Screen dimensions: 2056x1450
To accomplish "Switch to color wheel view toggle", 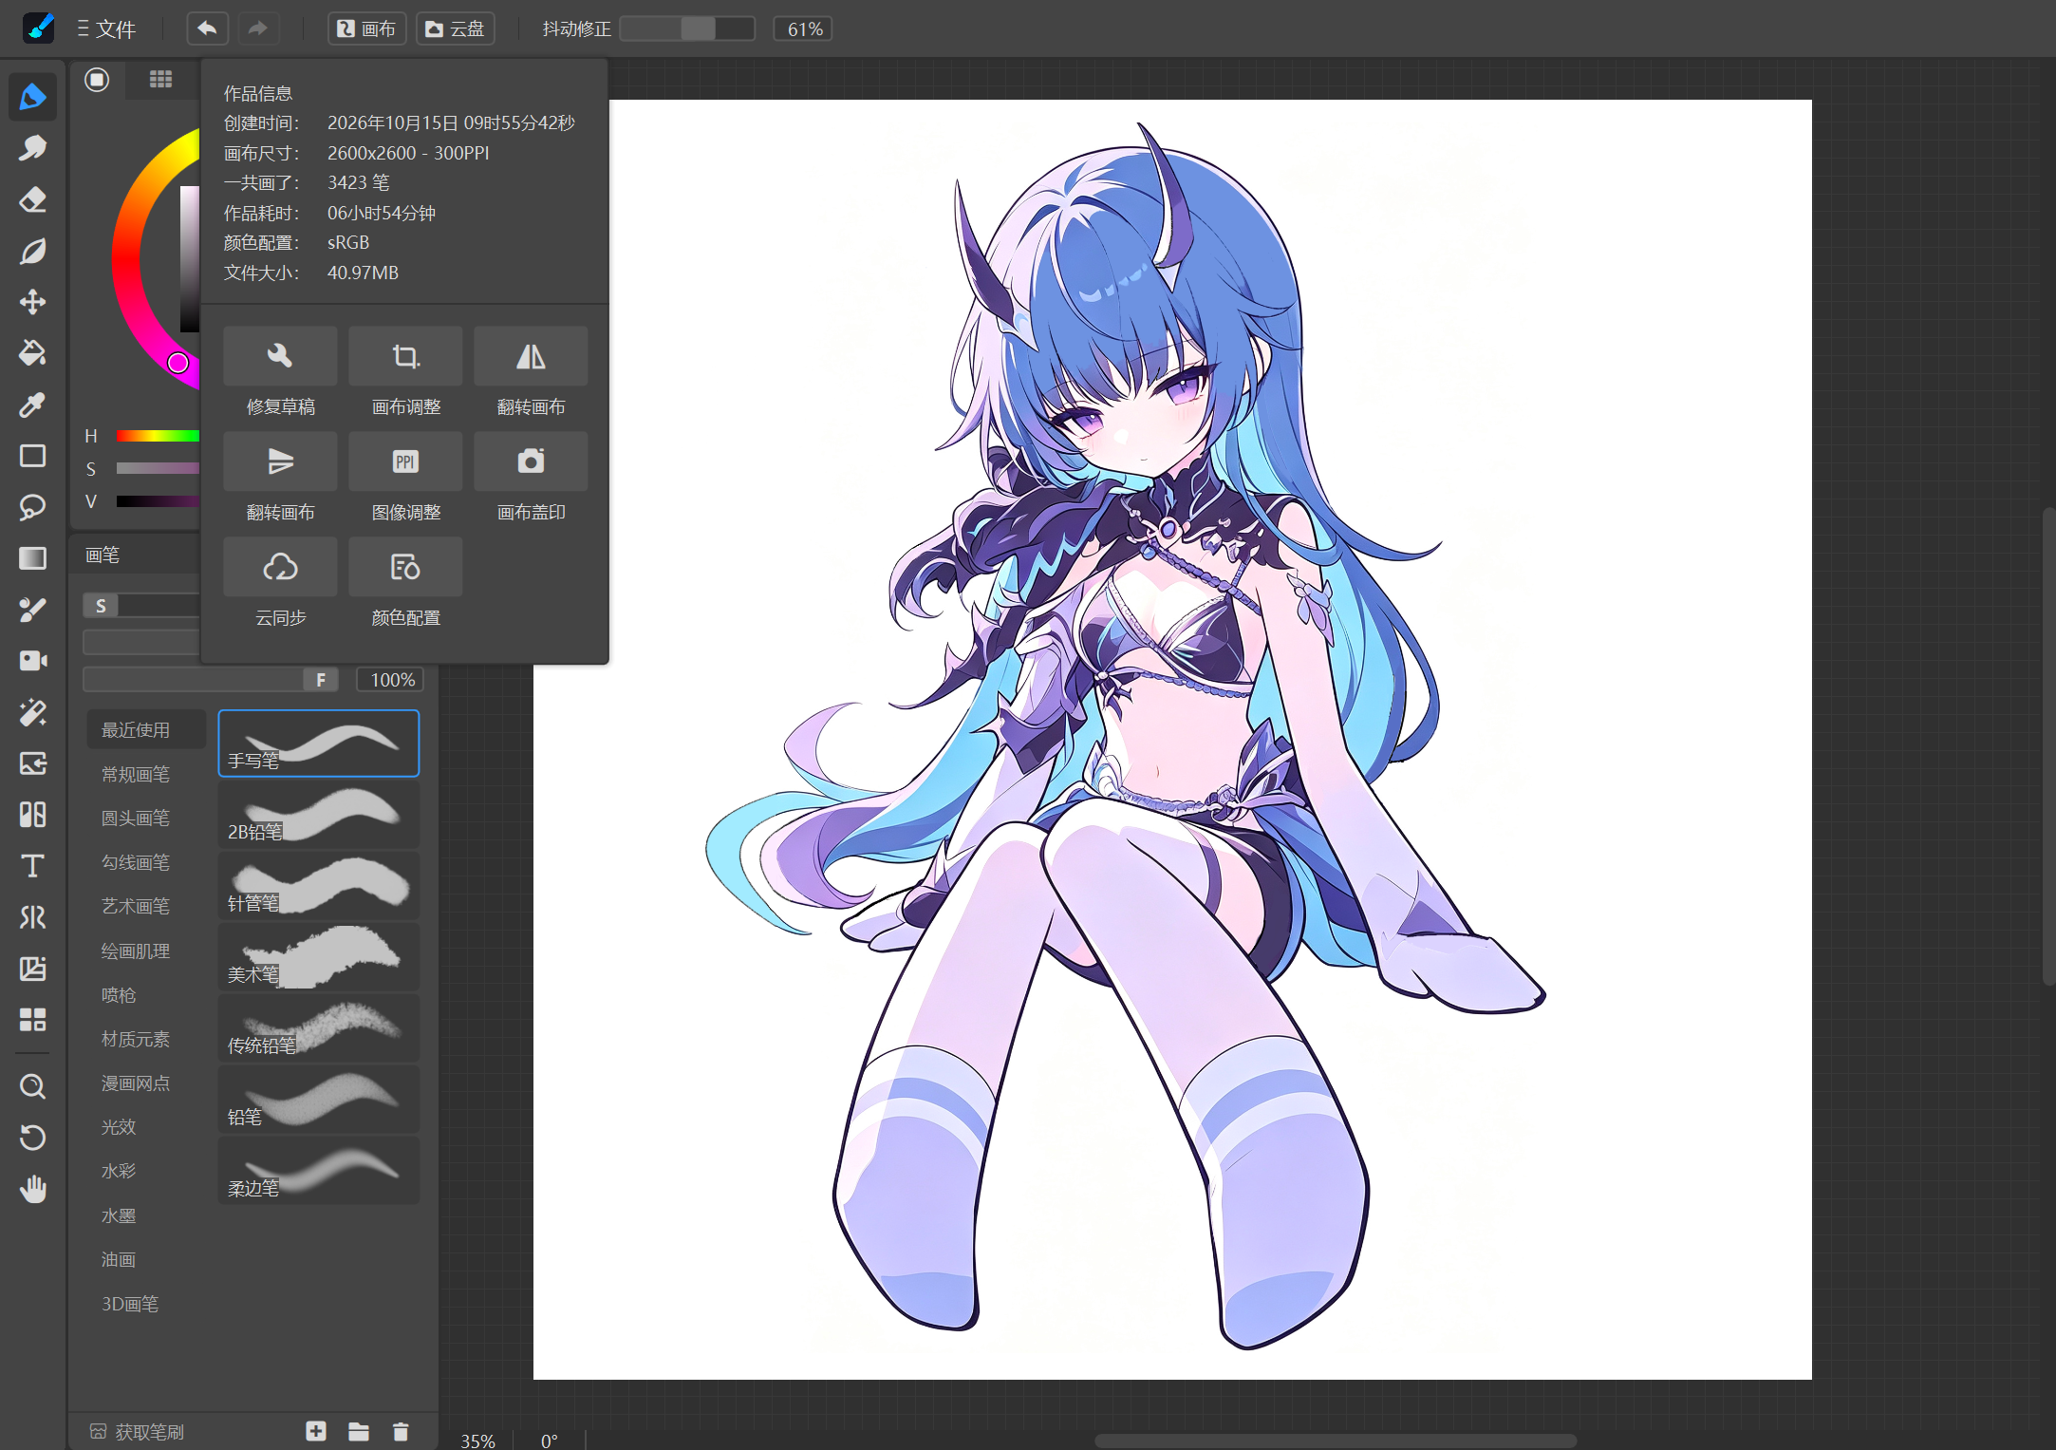I will 97,80.
